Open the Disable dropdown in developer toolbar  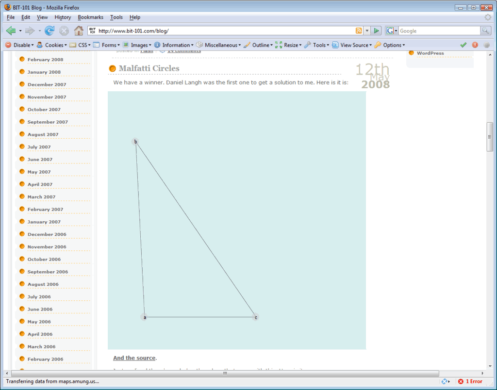(19, 45)
